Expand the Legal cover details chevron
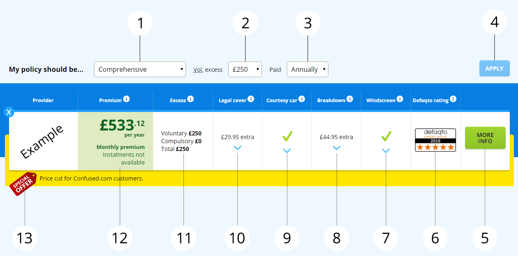 point(238,148)
